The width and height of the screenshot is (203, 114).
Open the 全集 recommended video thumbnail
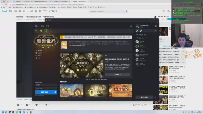pos(163,70)
